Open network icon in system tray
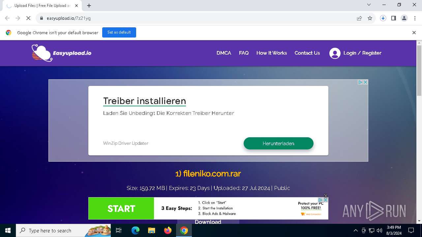Screen dimensions: 422x237 click(372, 230)
